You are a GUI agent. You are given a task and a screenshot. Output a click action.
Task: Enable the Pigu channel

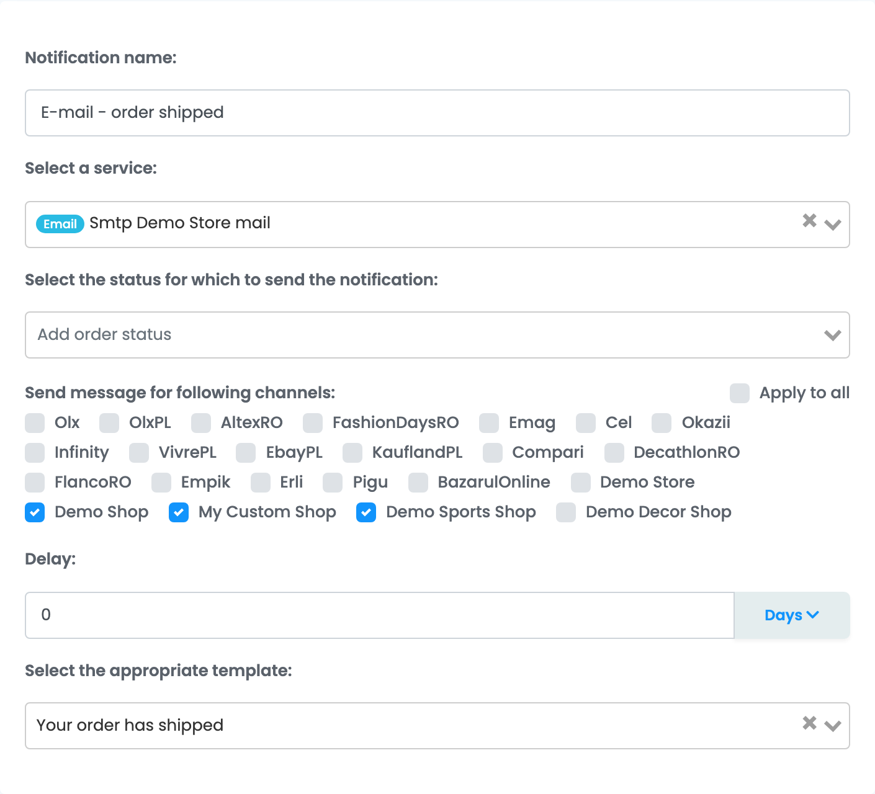[333, 483]
